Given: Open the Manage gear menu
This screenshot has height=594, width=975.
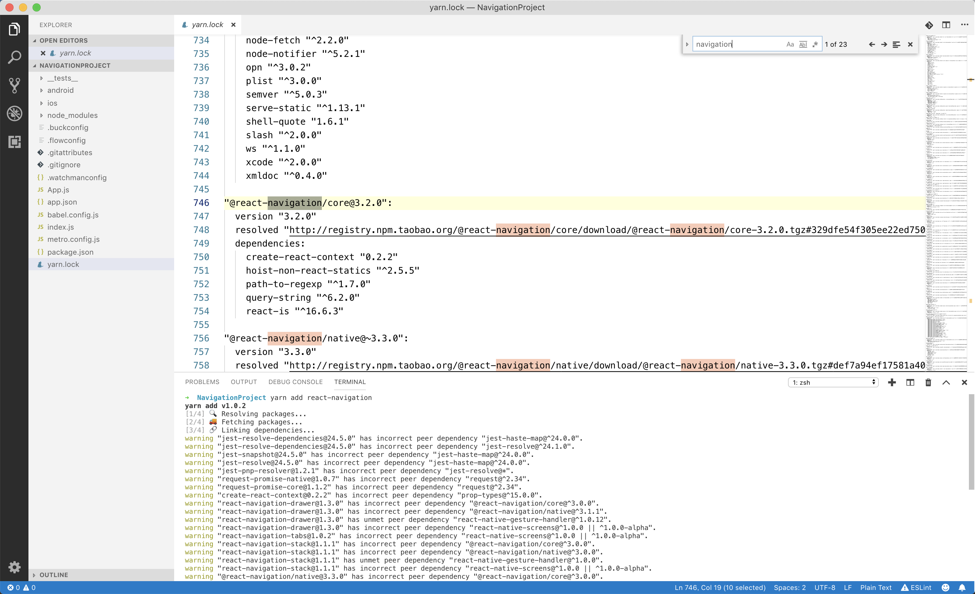Looking at the screenshot, I should pos(14,567).
